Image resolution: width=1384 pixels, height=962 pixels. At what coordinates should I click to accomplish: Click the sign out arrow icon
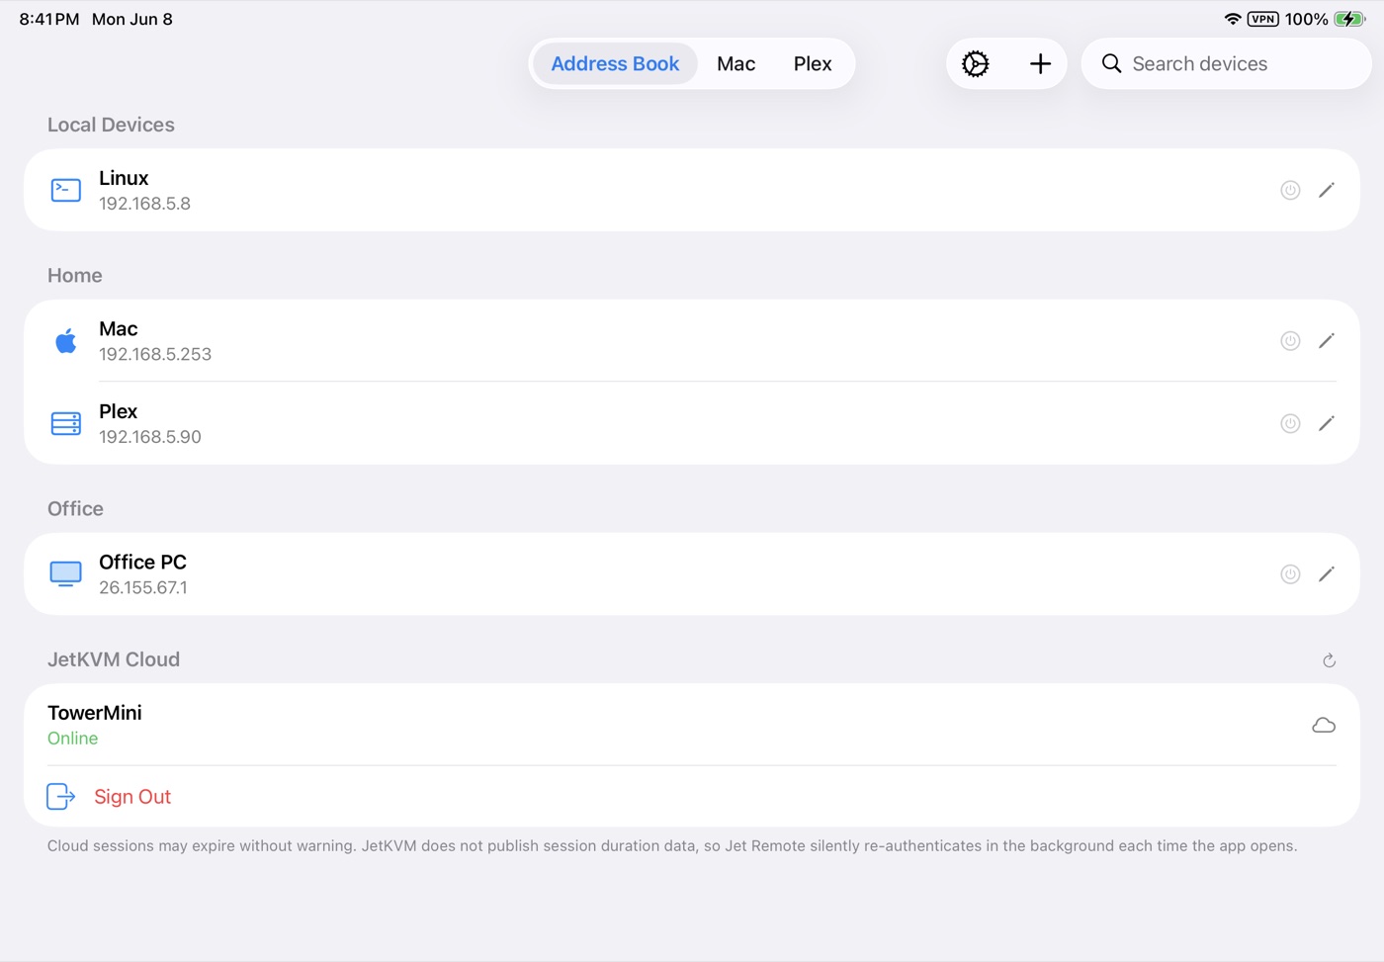(x=61, y=796)
